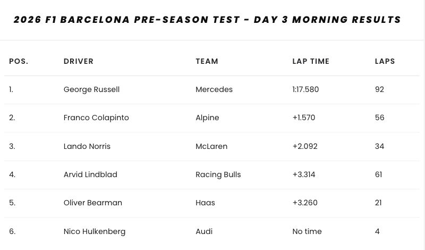Click the DRIVER column header

pyautogui.click(x=79, y=61)
